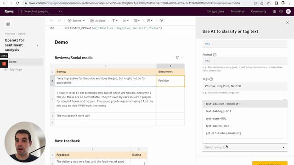The height and width of the screenshot is (165, 294).
Task: Open the help question mark icon
Action: click(x=281, y=11)
